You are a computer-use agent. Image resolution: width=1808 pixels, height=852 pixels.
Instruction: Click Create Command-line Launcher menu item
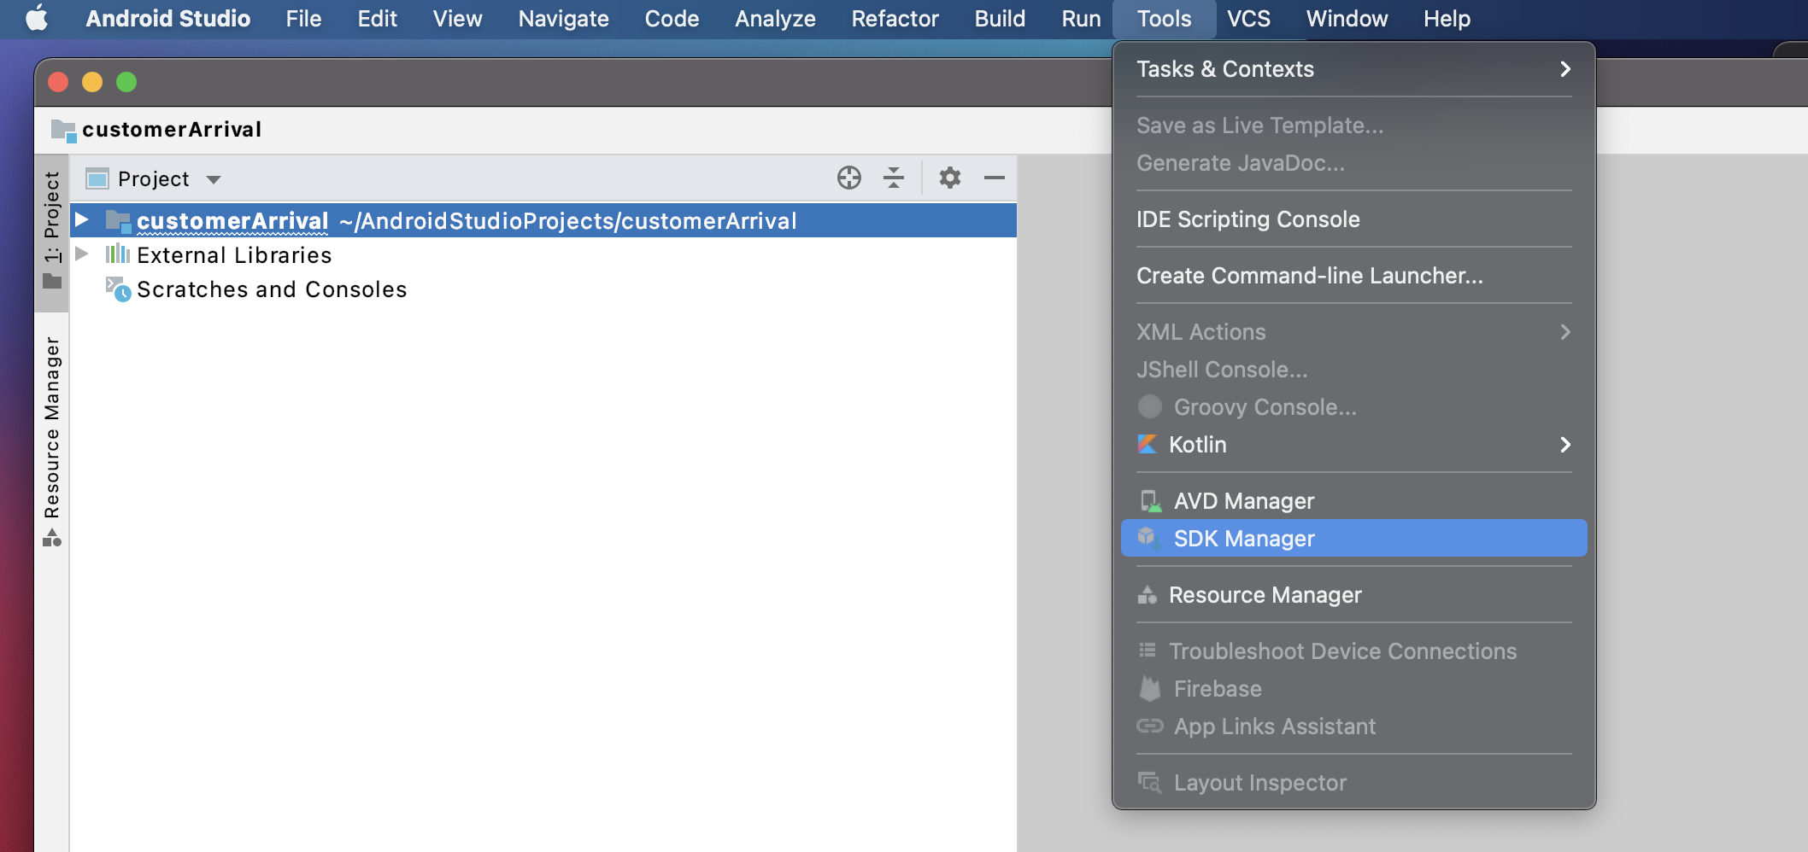[1309, 276]
